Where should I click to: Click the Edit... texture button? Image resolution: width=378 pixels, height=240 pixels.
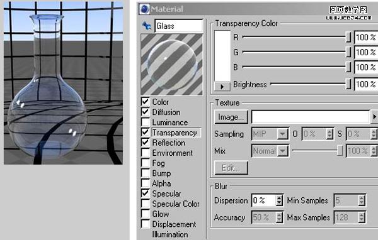click(x=231, y=168)
